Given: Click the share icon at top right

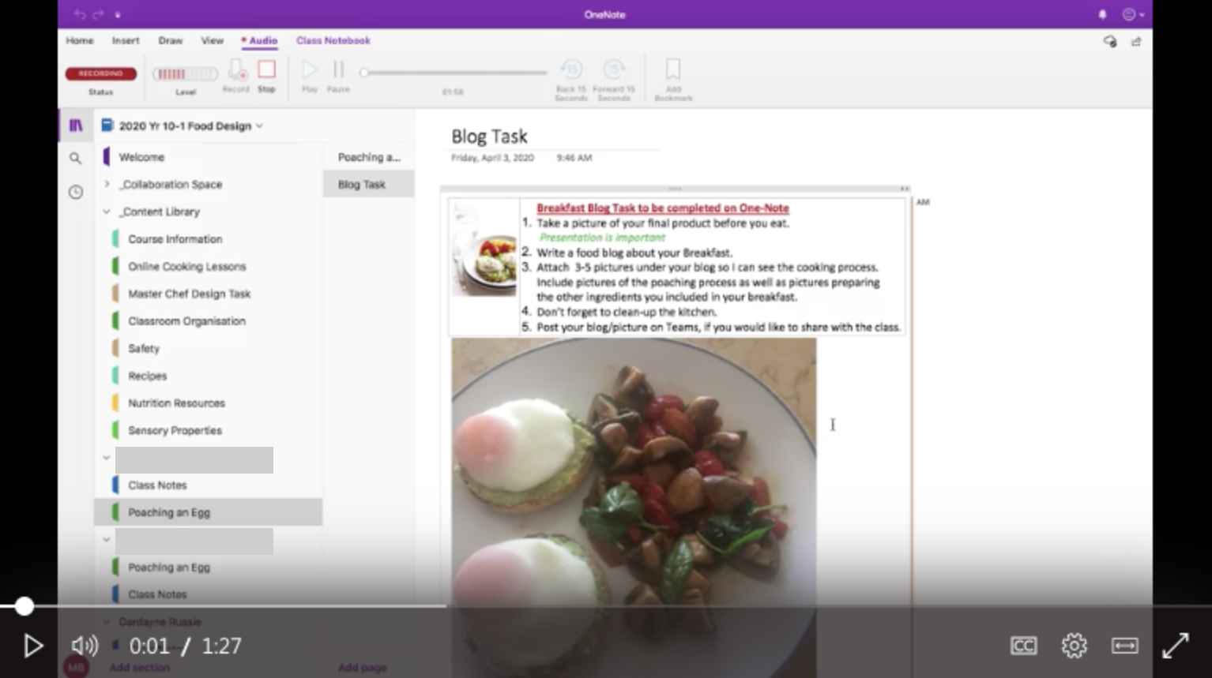Looking at the screenshot, I should (1136, 41).
